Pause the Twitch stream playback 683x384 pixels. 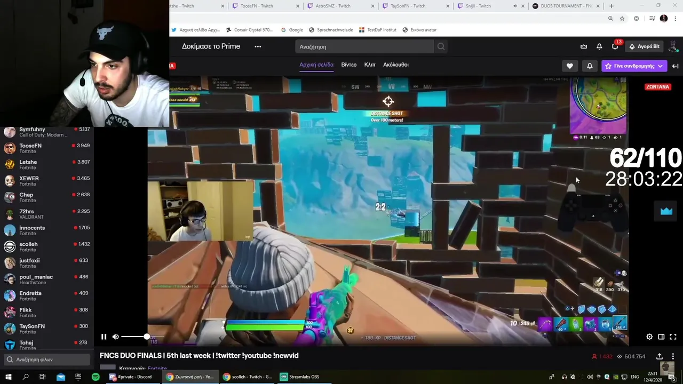(x=104, y=337)
